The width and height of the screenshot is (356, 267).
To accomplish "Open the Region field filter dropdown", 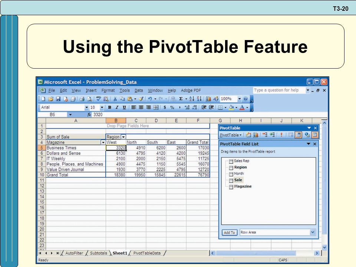I will pos(123,137).
